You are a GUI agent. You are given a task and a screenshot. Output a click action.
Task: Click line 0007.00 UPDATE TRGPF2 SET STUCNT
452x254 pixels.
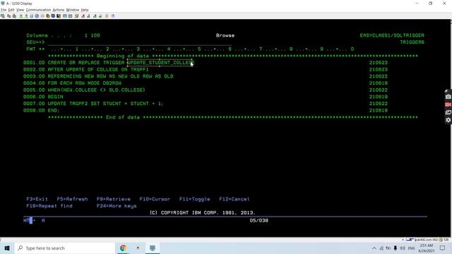(x=105, y=104)
